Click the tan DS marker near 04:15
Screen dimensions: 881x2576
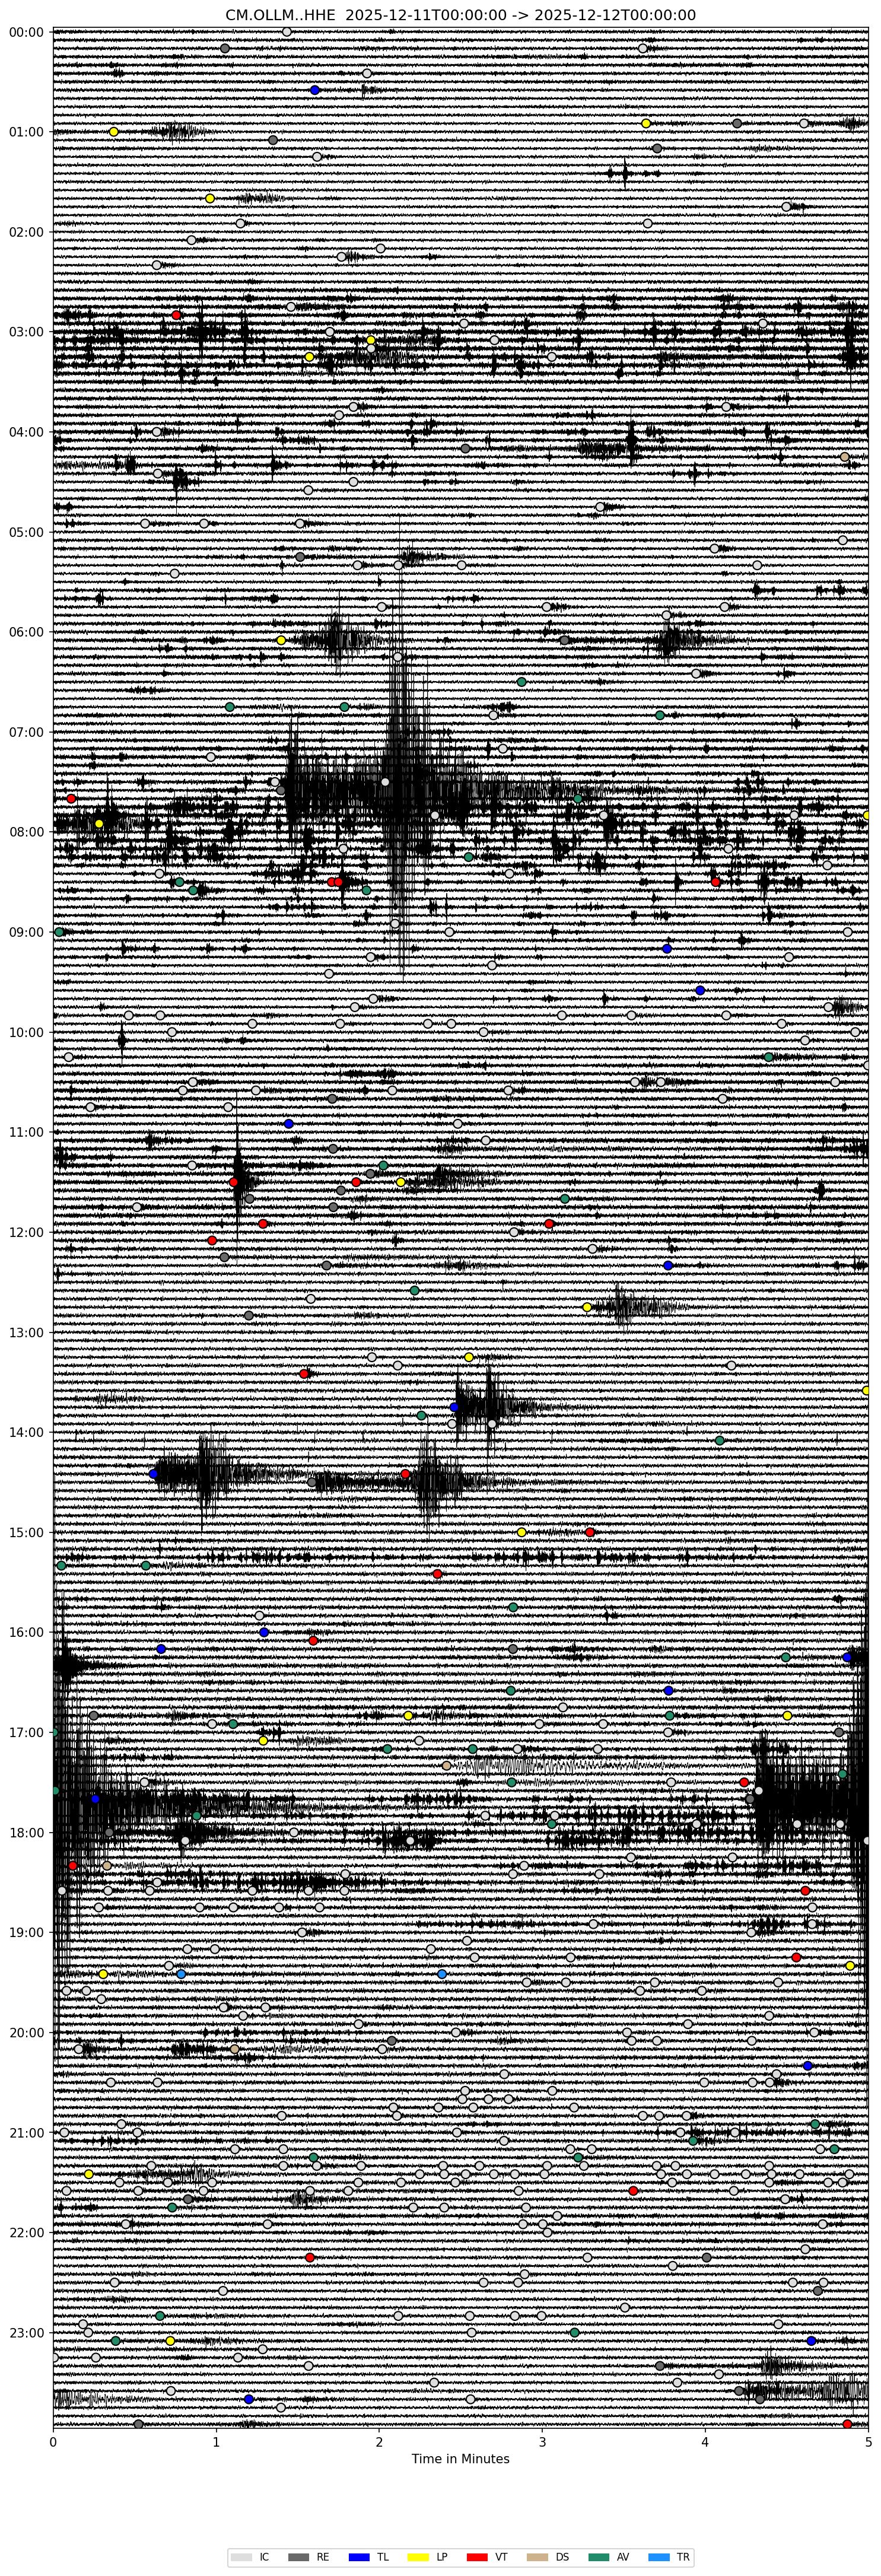845,457
